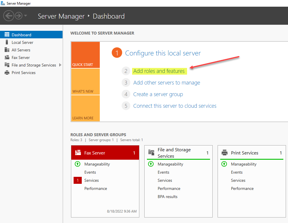Open Events in File and Storage Services tile
The width and height of the screenshot is (288, 223).
(163, 172)
